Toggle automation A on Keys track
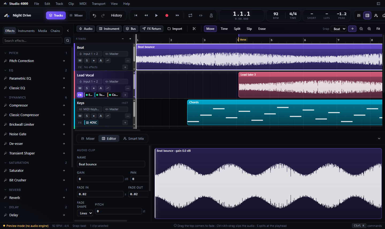The image size is (385, 229). [x=101, y=116]
